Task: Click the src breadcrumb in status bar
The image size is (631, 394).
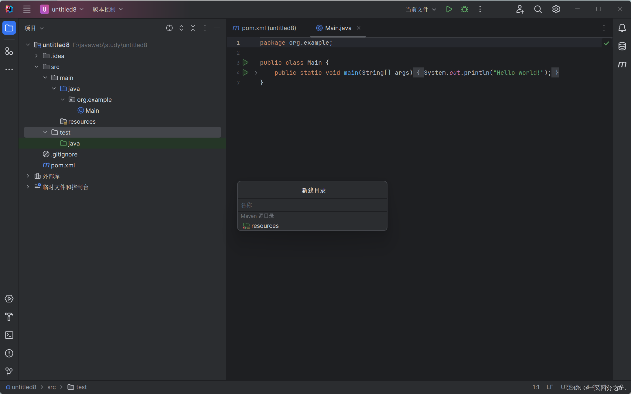Action: pyautogui.click(x=51, y=387)
